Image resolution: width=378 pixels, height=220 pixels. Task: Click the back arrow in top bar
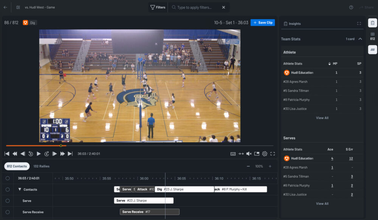5,7
